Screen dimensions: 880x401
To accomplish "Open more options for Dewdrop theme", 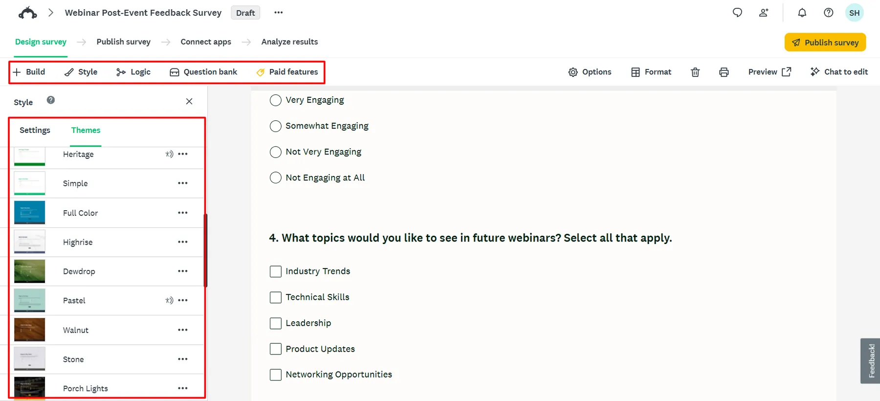I will [x=183, y=271].
